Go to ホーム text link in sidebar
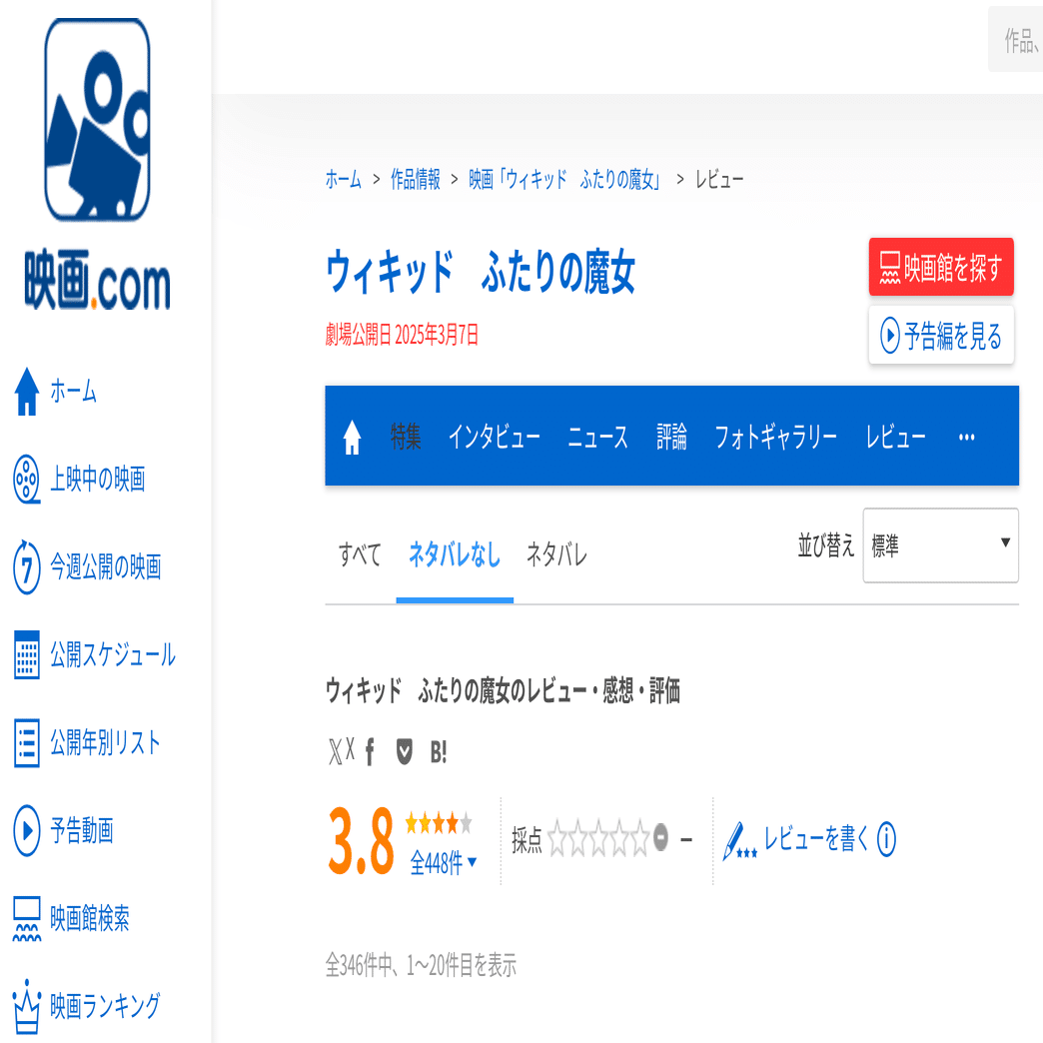 pyautogui.click(x=73, y=392)
